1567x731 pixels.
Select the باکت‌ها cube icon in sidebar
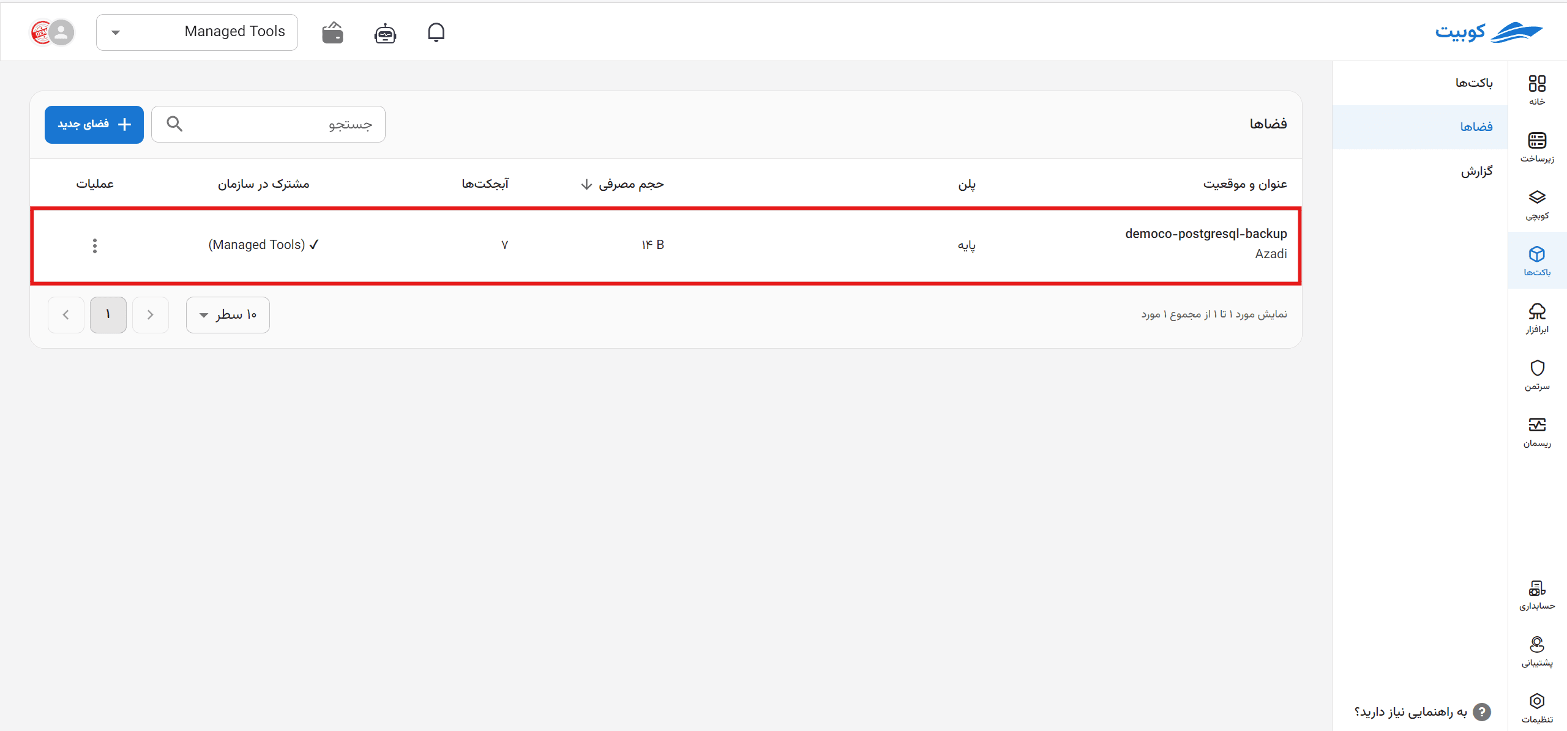(1537, 261)
